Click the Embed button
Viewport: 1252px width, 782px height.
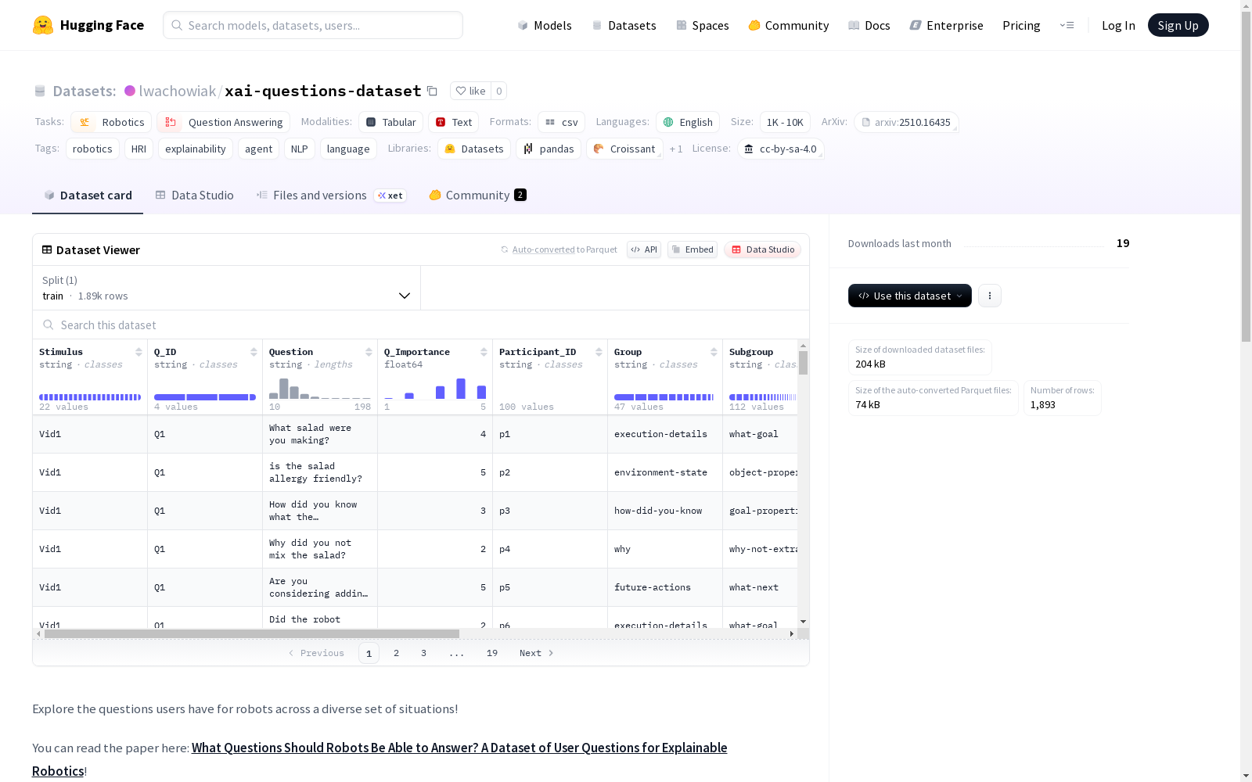point(693,249)
